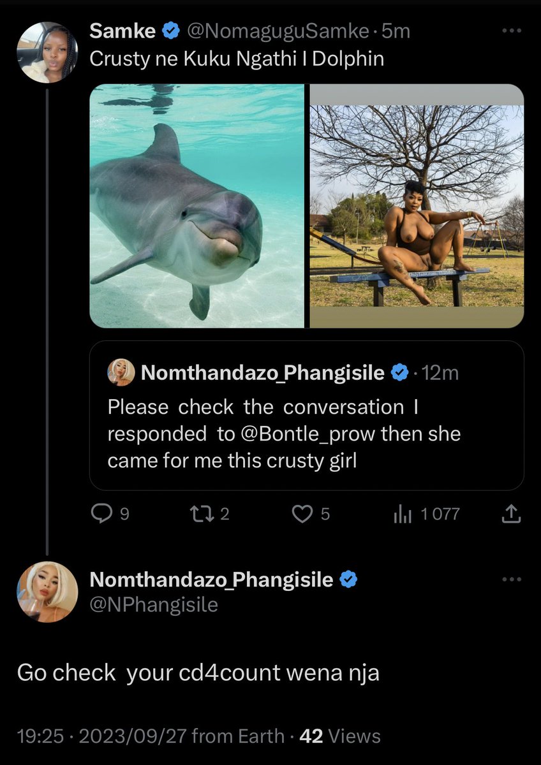Click the 19:25 timestamp link
541x765 pixels.
pos(40,736)
